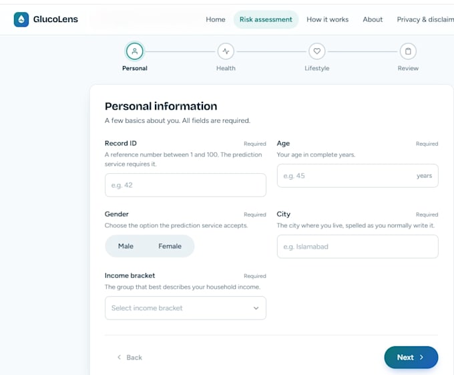The image size is (454, 375).
Task: Choose Male in the Gender toggle
Action: pos(126,246)
